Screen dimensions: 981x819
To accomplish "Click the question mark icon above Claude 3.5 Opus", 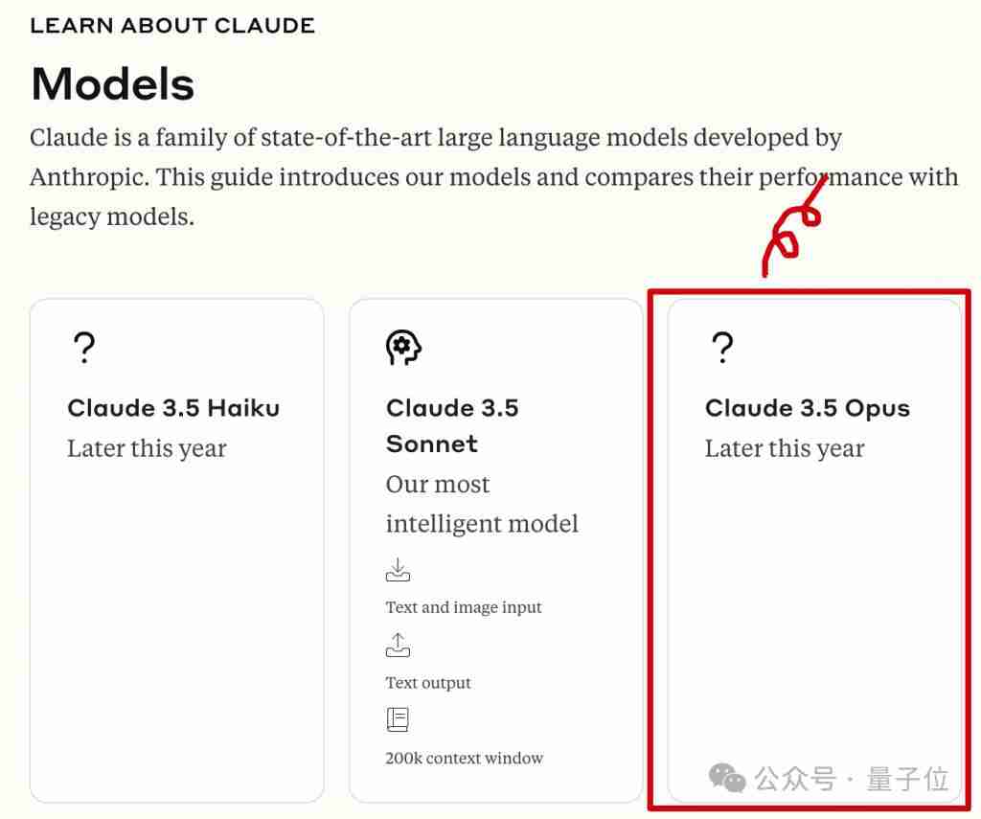I will coord(722,348).
